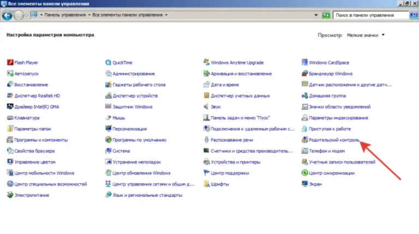Open Центр мобильности Windows link
The image size is (419, 234).
coord(44,173)
